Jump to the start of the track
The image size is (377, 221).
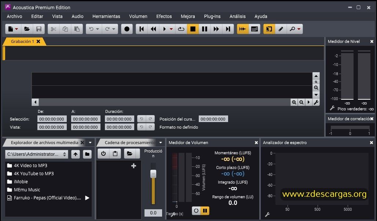pyautogui.click(x=142, y=29)
